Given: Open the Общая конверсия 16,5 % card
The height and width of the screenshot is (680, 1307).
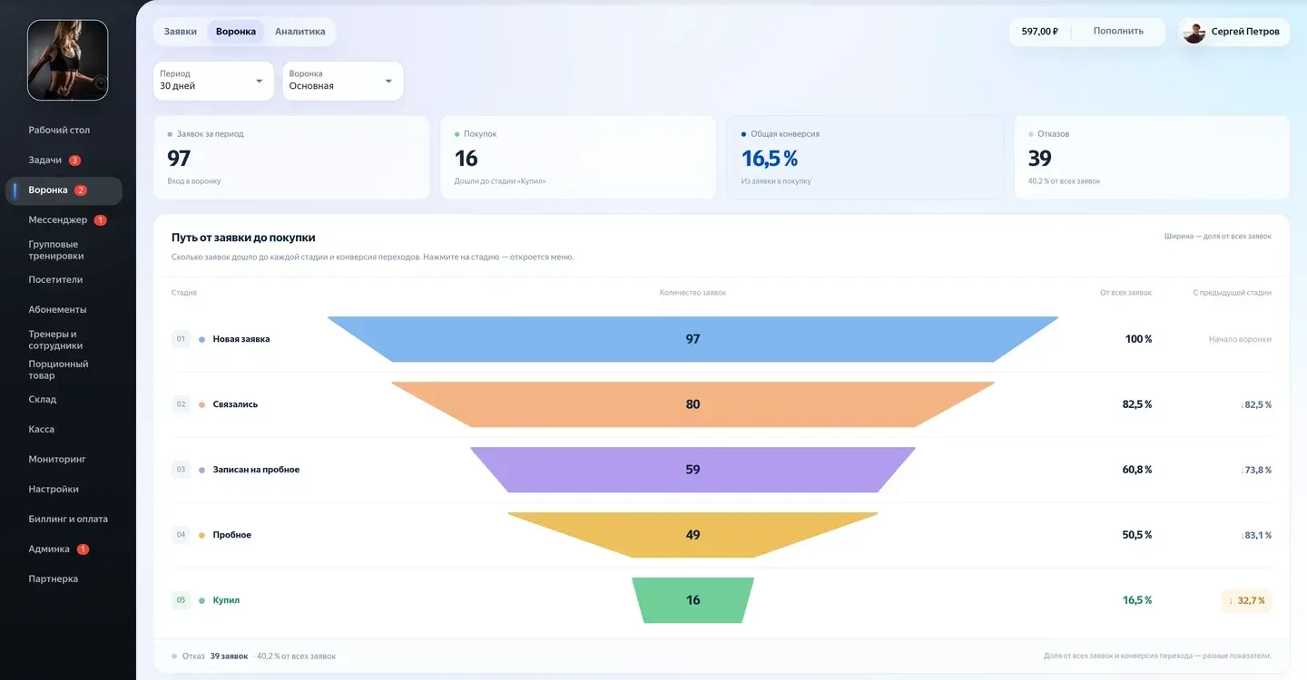Looking at the screenshot, I should 865,158.
